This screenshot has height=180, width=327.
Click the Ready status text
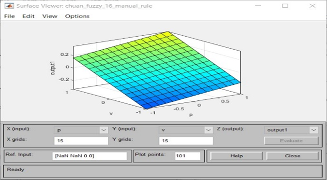point(15,169)
